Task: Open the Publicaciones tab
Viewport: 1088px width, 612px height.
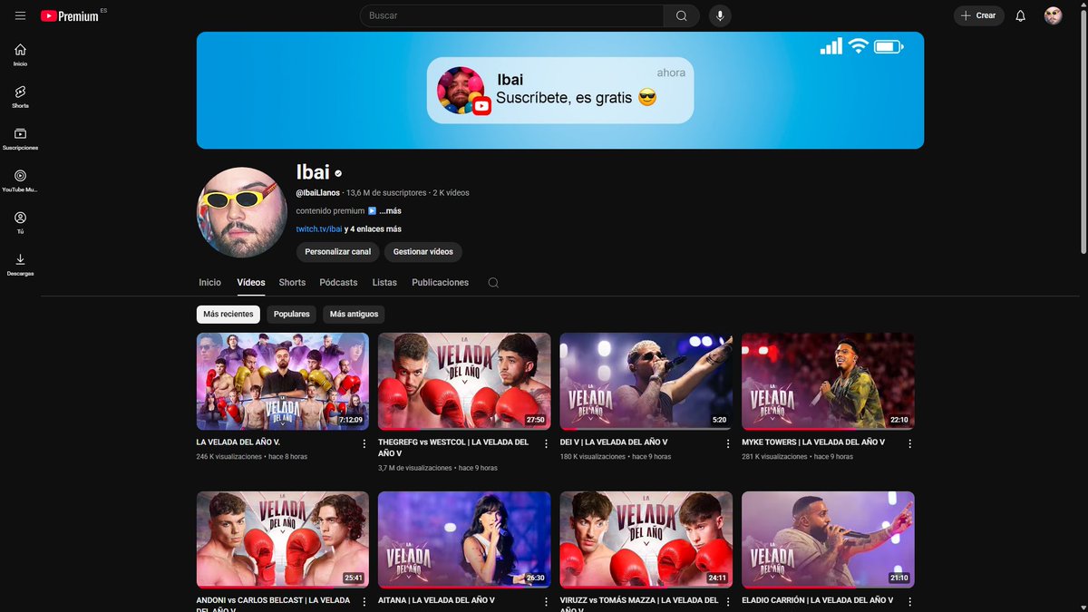Action: click(440, 283)
